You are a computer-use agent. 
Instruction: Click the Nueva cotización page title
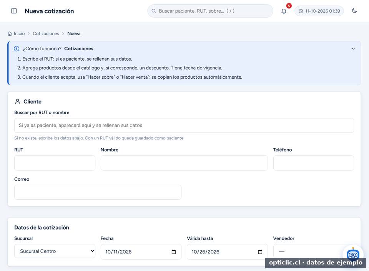click(49, 11)
